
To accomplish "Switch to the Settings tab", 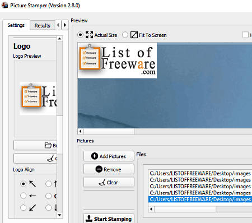I will point(16,25).
